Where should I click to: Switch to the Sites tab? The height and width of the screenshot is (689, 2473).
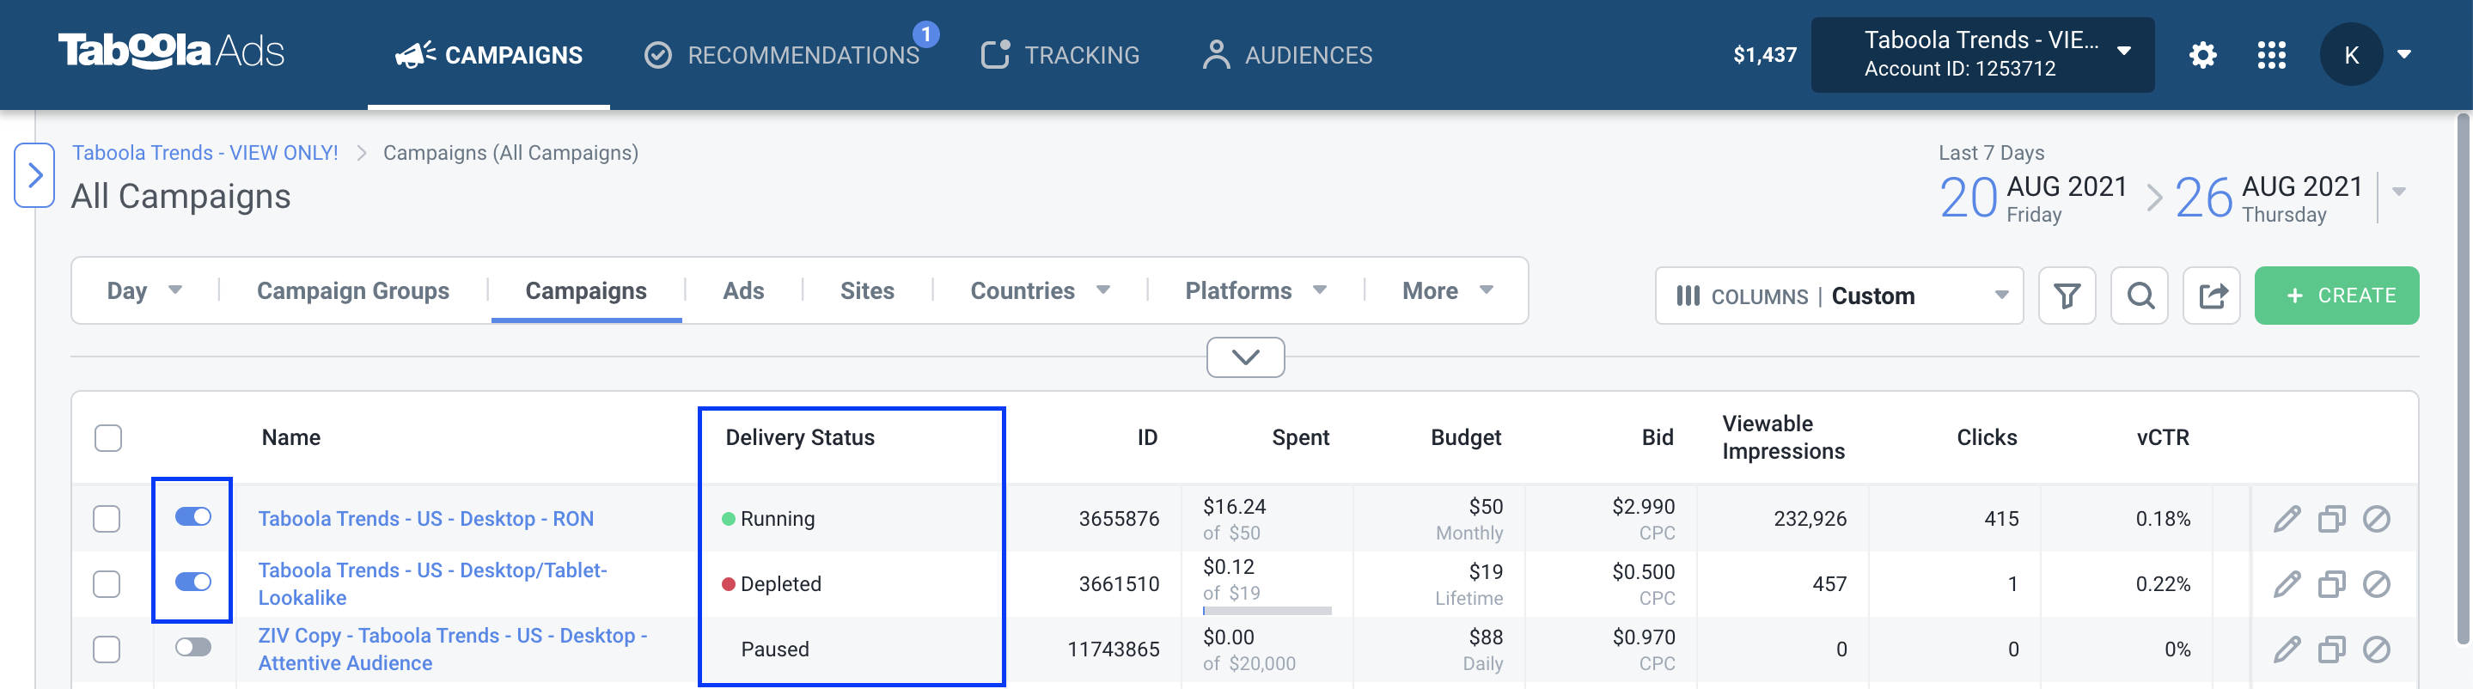(867, 290)
